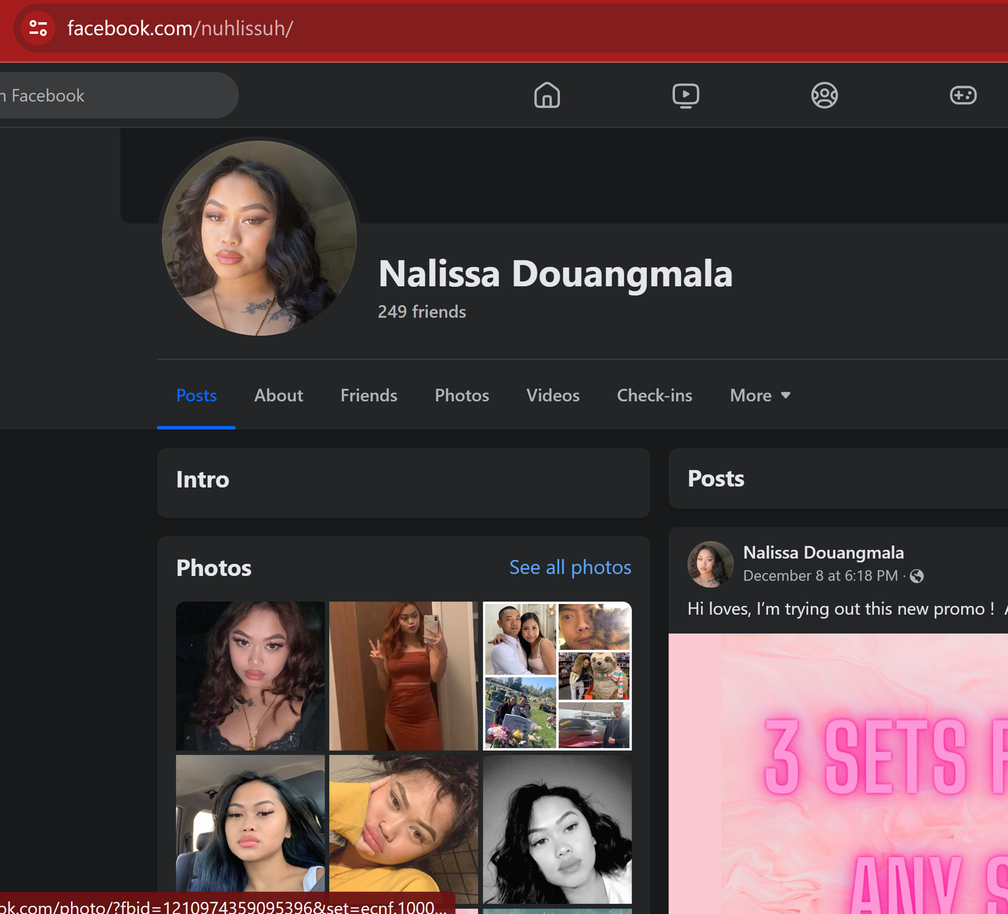Open the red dress mirror selfie thumbnail
Image resolution: width=1008 pixels, height=914 pixels.
click(403, 676)
